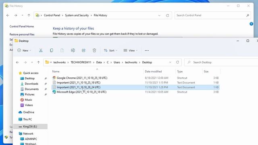
Task: Click the Data breadcrumb segment
Action: [x=99, y=62]
